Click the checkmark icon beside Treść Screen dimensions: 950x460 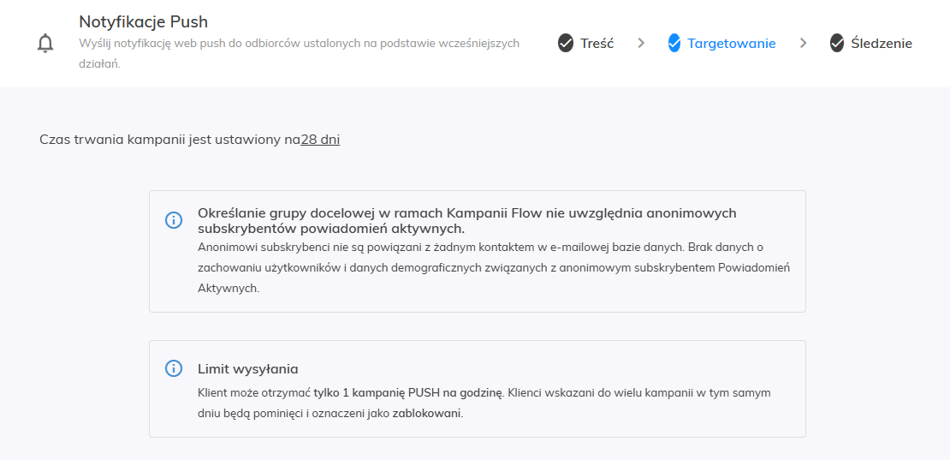[566, 43]
